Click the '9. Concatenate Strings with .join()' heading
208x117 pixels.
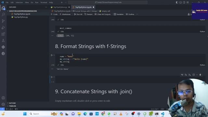[94, 92]
